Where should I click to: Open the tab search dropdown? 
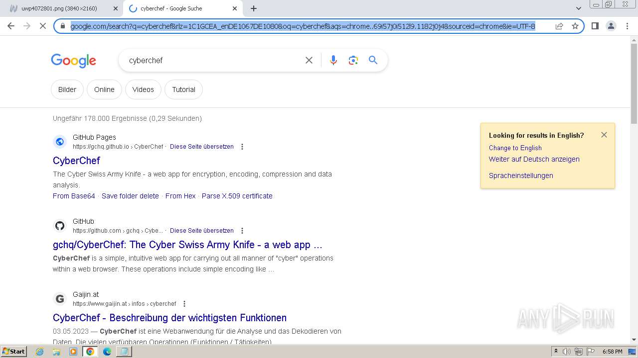(578, 8)
